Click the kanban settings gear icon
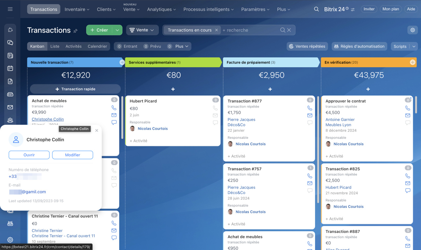The width and height of the screenshot is (421, 250). coord(412,30)
